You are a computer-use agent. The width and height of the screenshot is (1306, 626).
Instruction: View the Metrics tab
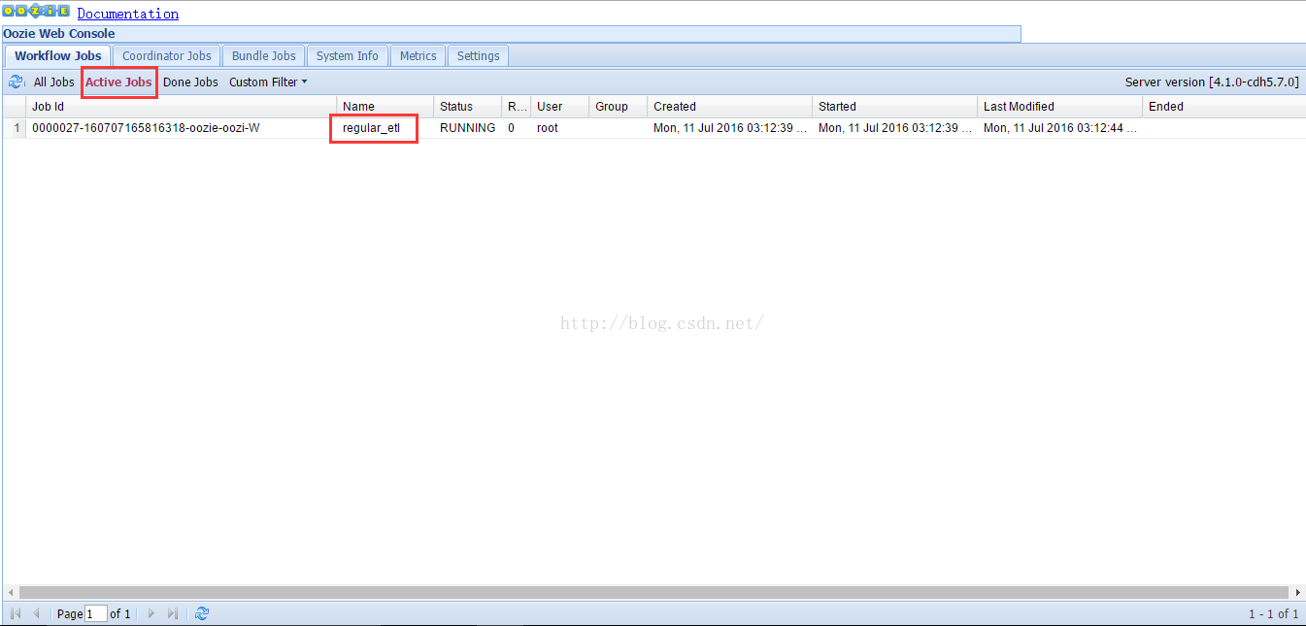coord(419,56)
